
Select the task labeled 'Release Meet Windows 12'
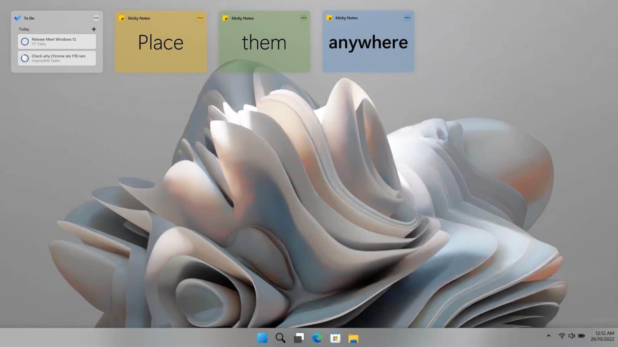56,41
